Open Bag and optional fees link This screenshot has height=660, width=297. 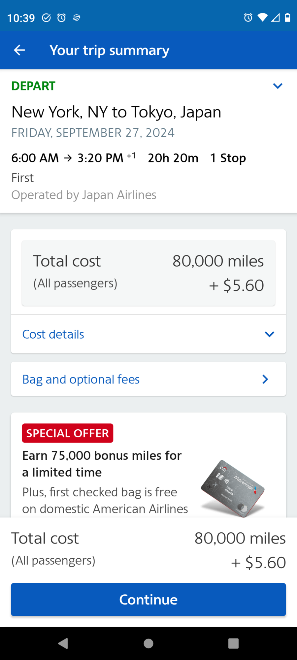click(81, 379)
